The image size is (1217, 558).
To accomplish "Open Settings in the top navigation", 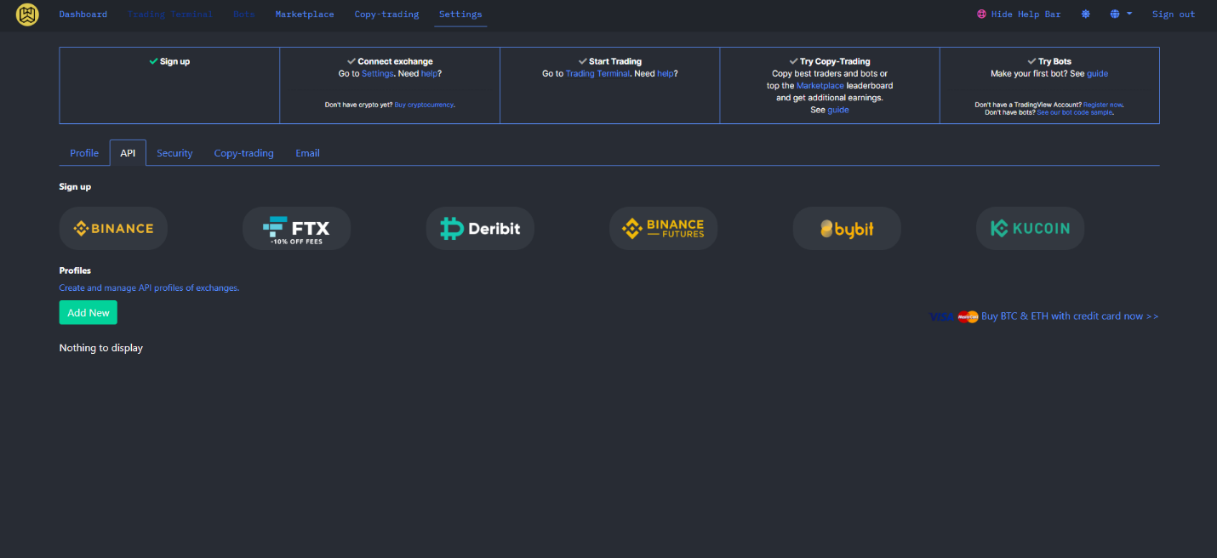I will (460, 14).
